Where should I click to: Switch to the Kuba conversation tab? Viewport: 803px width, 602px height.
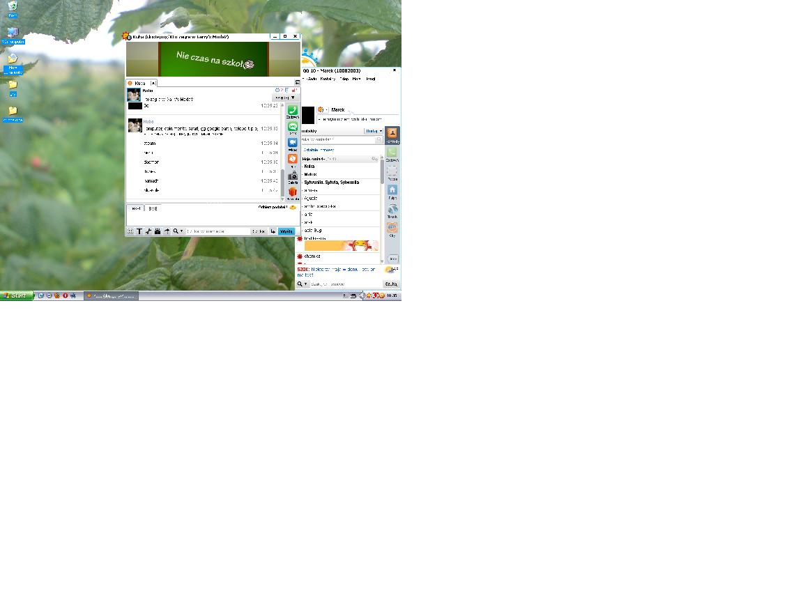pos(138,83)
